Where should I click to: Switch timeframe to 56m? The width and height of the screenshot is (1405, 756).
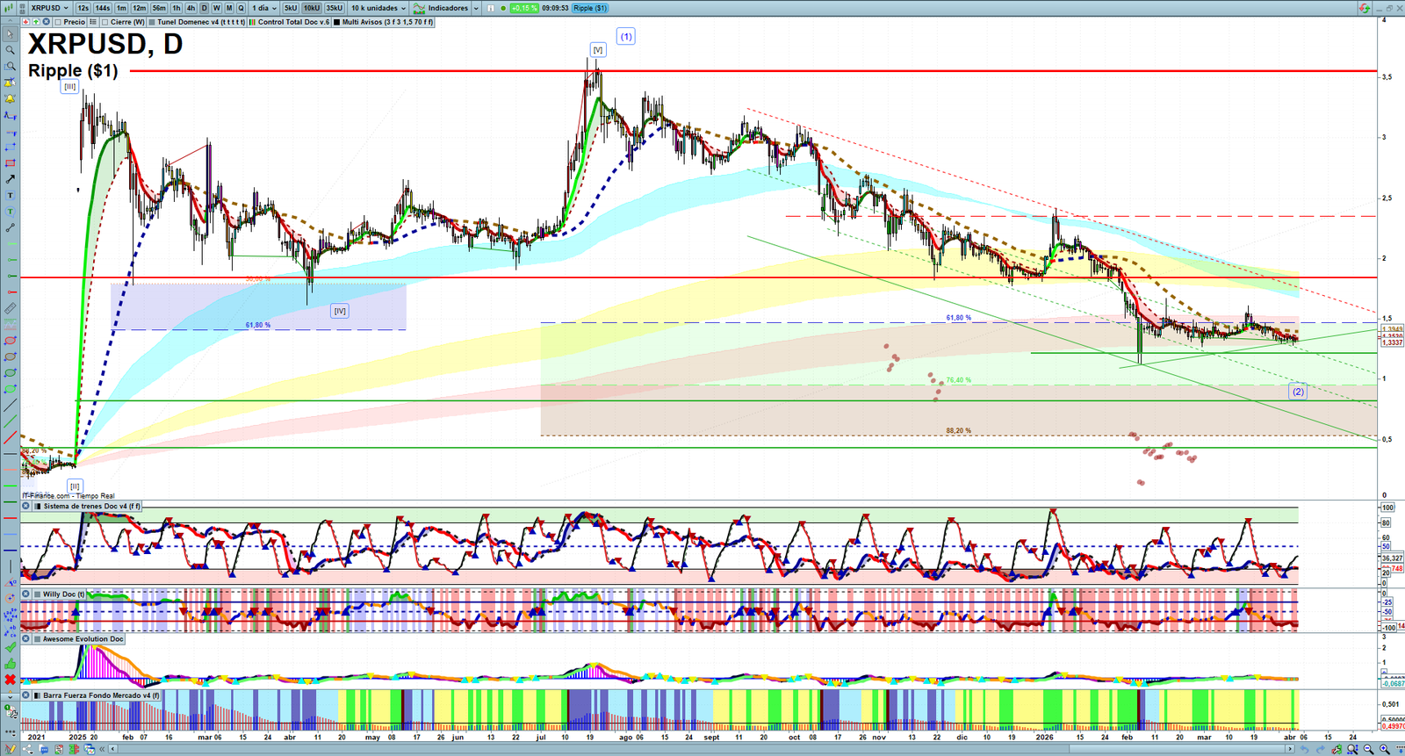tap(159, 8)
